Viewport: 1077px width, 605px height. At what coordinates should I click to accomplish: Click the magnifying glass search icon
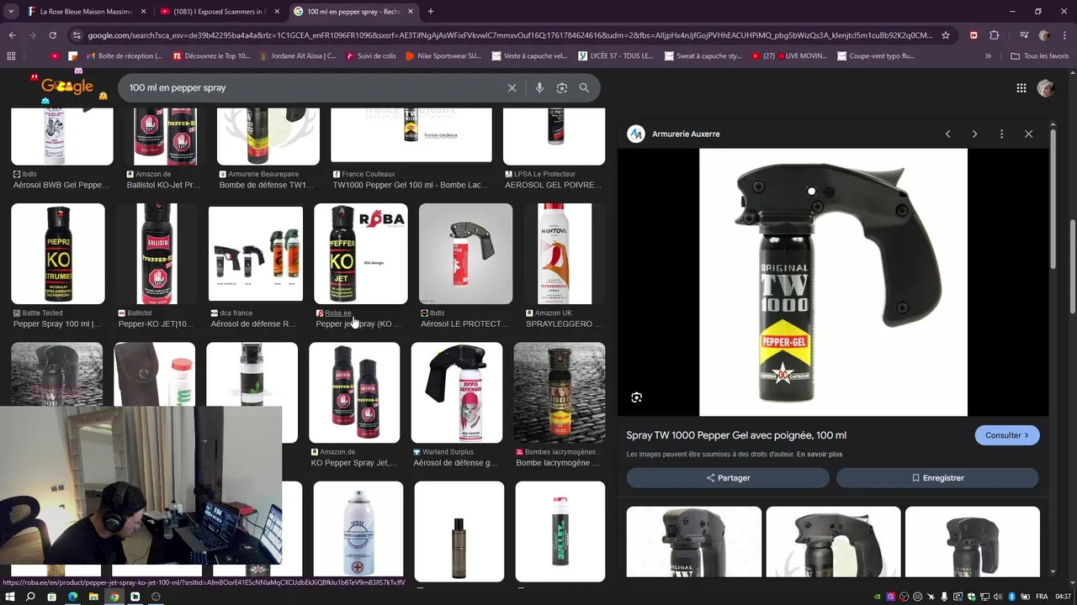[x=584, y=87]
